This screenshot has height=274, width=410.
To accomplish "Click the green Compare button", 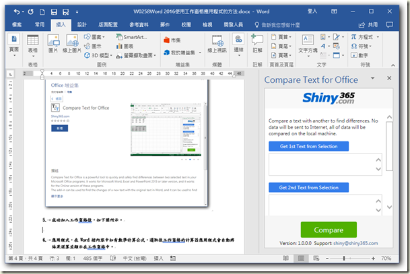I will 329,230.
